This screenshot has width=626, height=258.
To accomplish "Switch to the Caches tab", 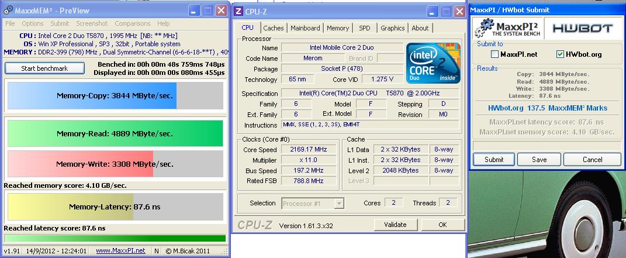I will [274, 28].
